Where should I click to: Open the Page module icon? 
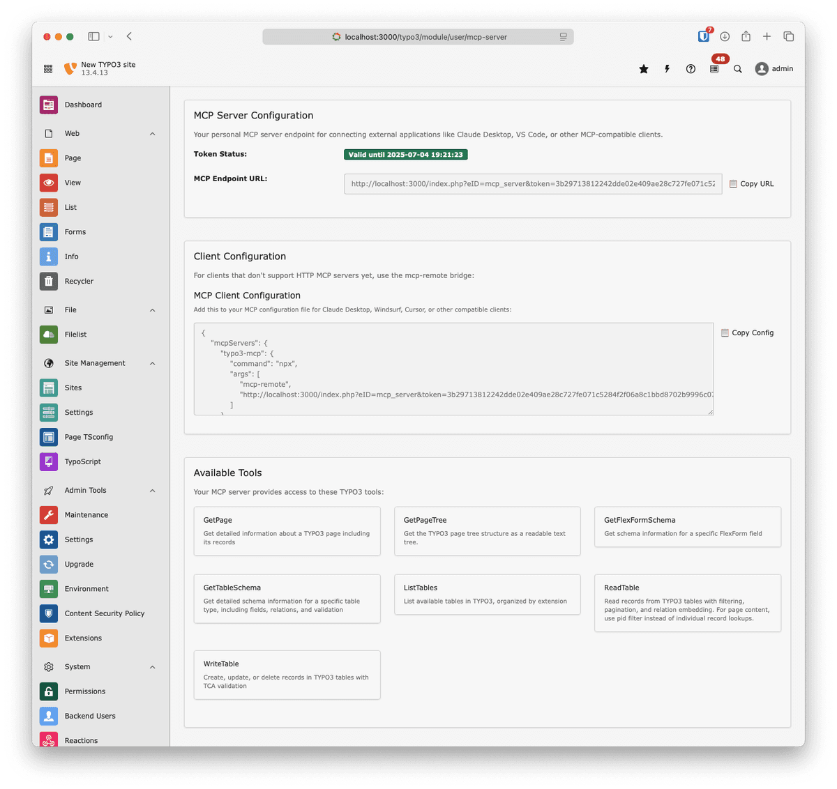tap(49, 158)
